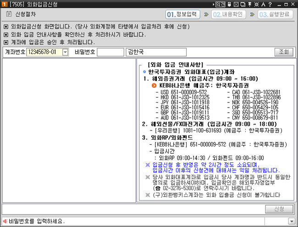Click the NOK 650-004526-190 account line

253,103
